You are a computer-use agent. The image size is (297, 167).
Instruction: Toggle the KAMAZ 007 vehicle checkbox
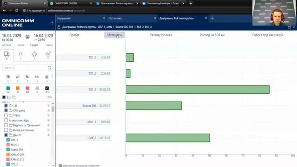[8, 154]
